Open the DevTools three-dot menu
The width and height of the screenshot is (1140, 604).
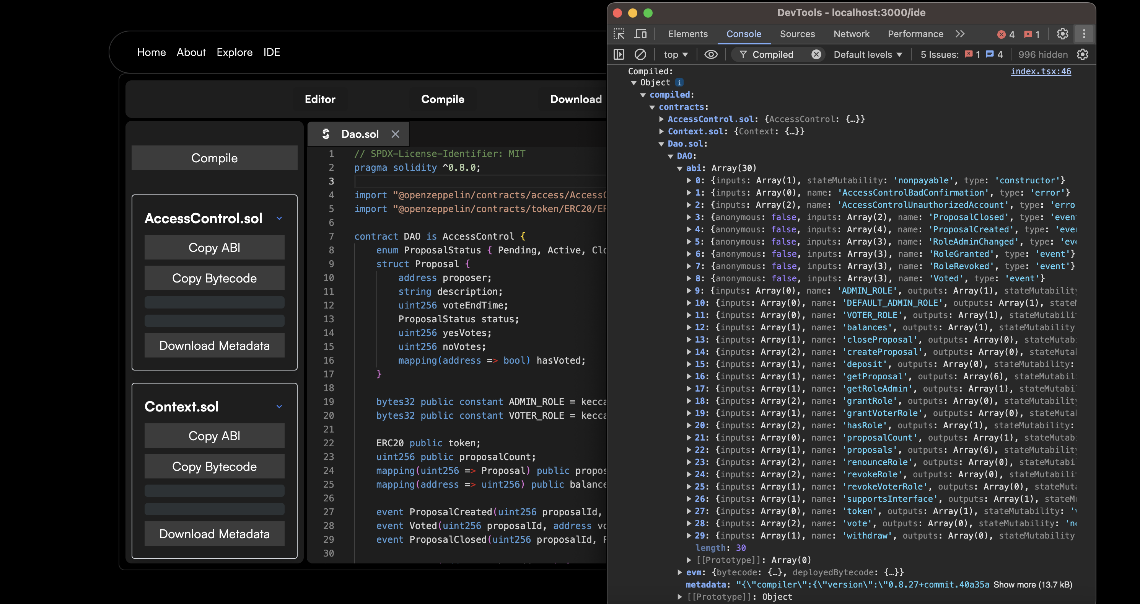[1084, 34]
